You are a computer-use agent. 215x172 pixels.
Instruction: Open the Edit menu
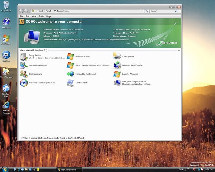point(28,16)
